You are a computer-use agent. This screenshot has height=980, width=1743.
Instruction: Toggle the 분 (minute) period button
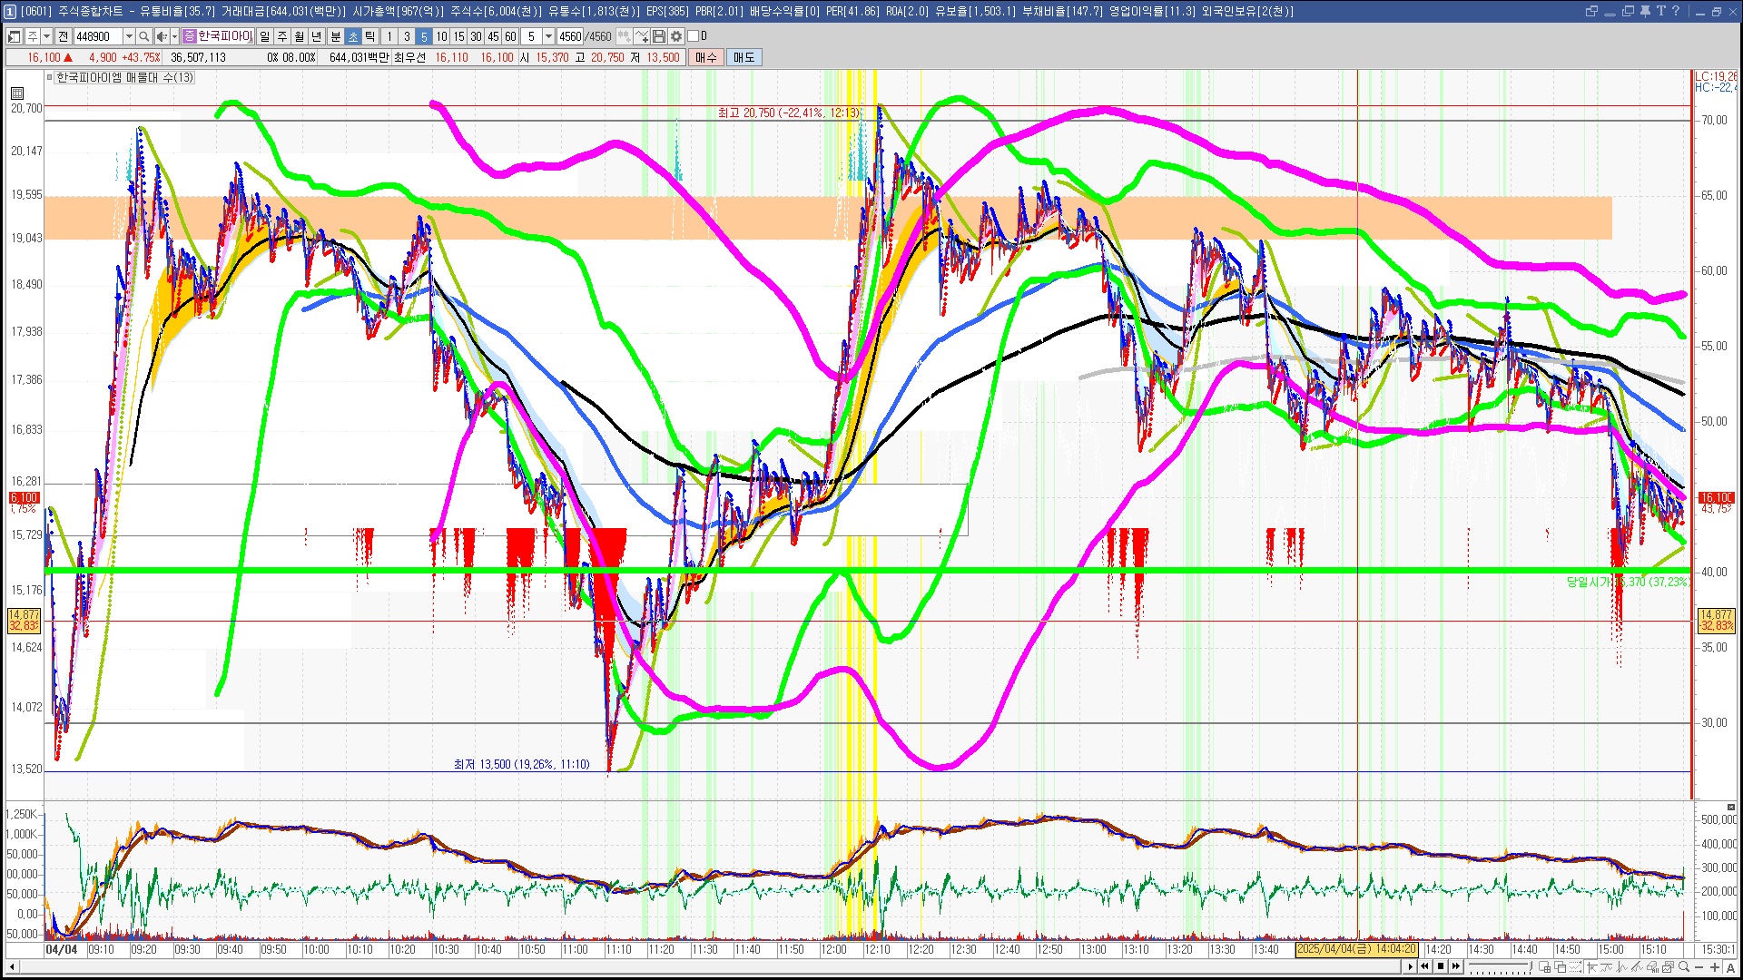click(335, 36)
